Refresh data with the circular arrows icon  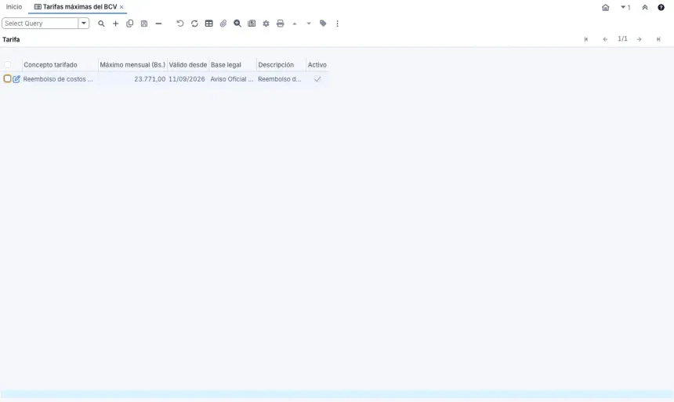(x=194, y=24)
